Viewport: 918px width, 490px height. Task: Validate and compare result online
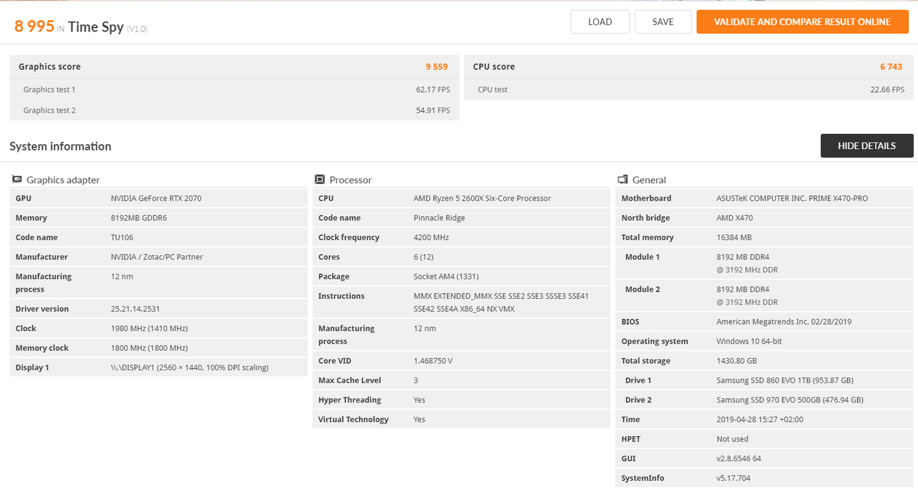pos(803,21)
